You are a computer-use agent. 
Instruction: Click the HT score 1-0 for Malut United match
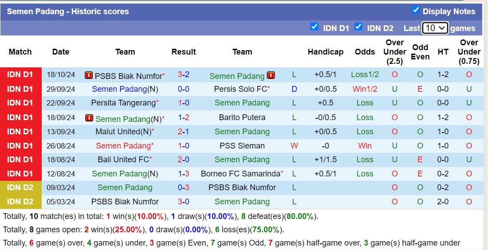pyautogui.click(x=443, y=132)
